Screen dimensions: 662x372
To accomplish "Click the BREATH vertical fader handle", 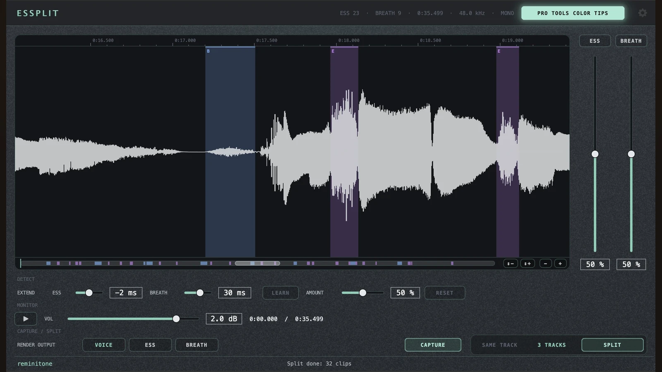I will (x=631, y=154).
